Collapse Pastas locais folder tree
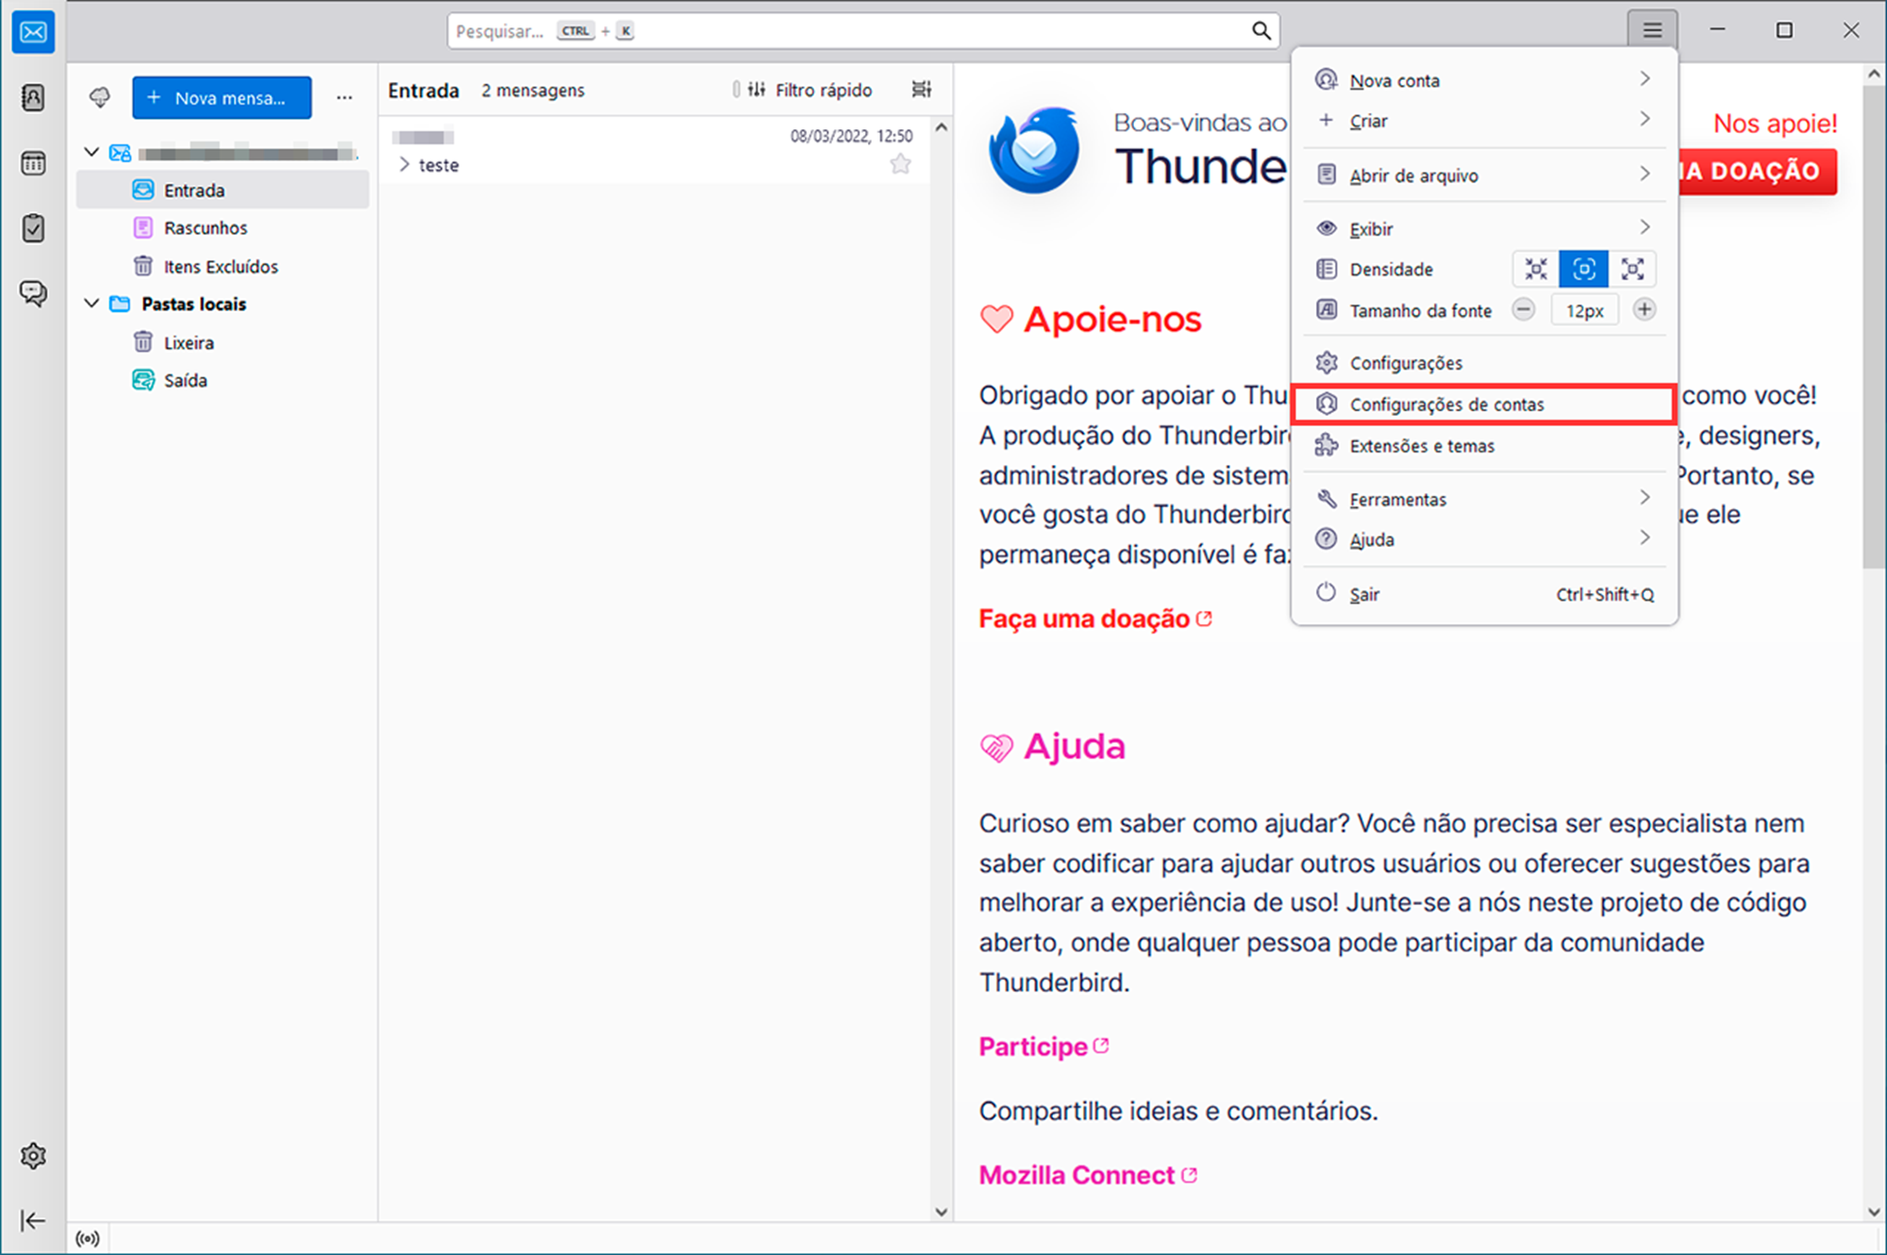This screenshot has height=1255, width=1887. pyautogui.click(x=92, y=304)
